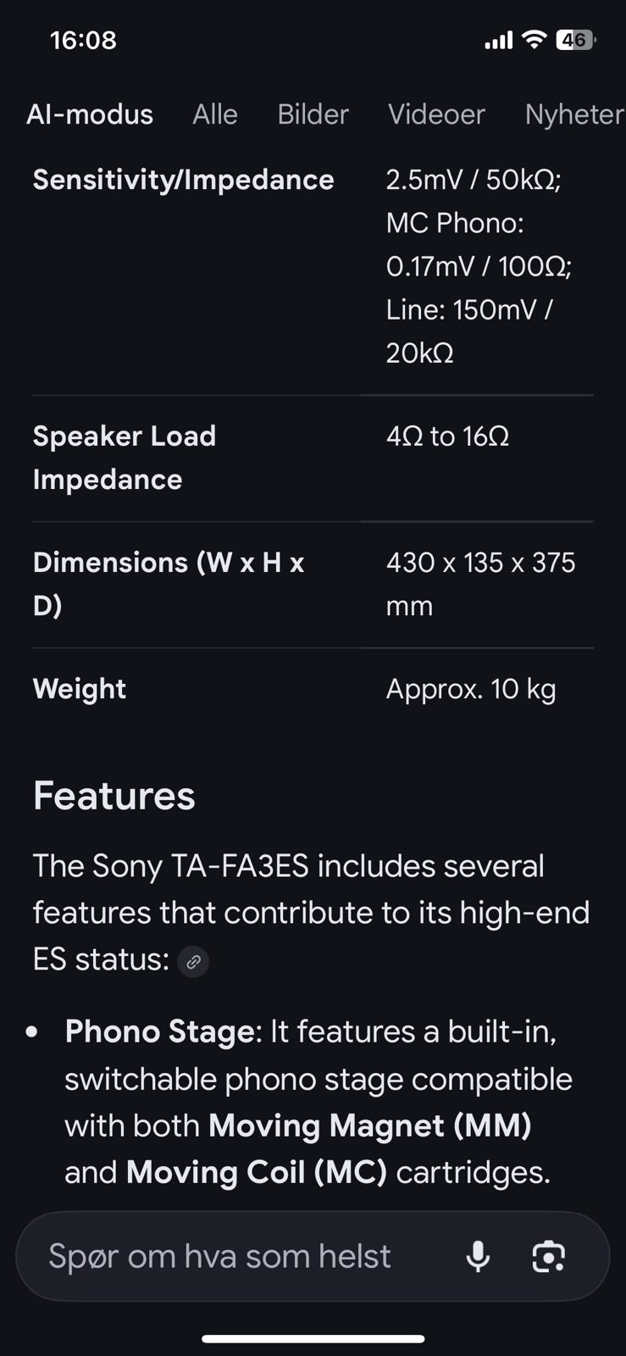Screen dimensions: 626x1356
Task: Tap the Weight table row label
Action: click(x=80, y=689)
